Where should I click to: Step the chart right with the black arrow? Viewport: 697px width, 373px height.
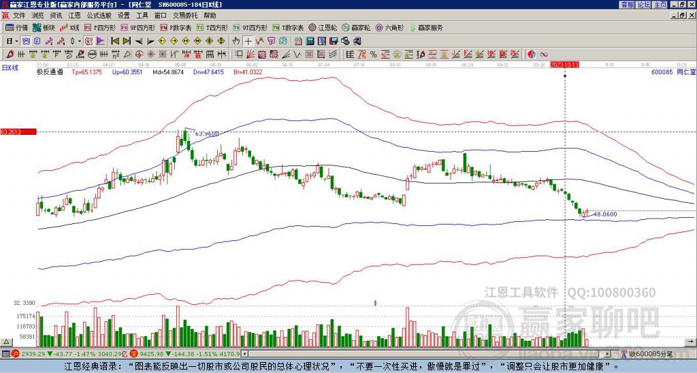click(150, 42)
